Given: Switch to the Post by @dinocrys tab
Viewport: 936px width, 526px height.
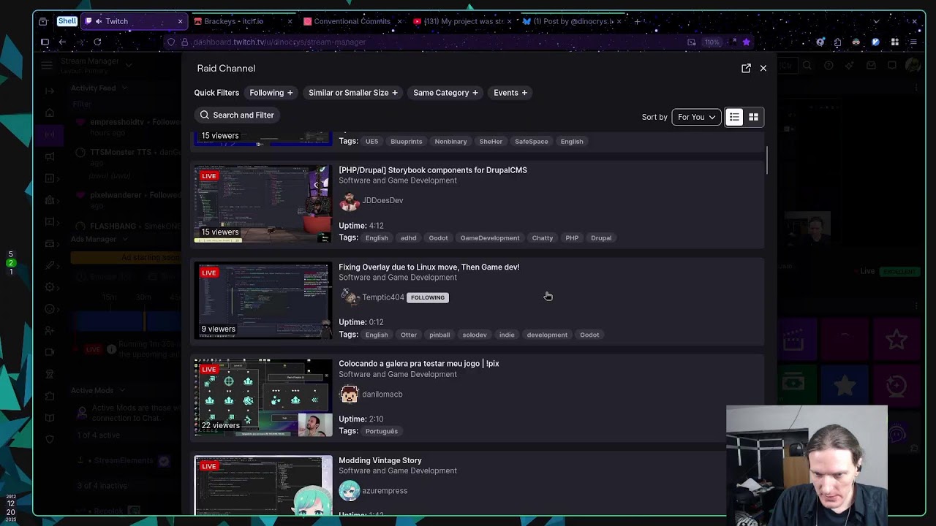Looking at the screenshot, I should click(x=572, y=21).
